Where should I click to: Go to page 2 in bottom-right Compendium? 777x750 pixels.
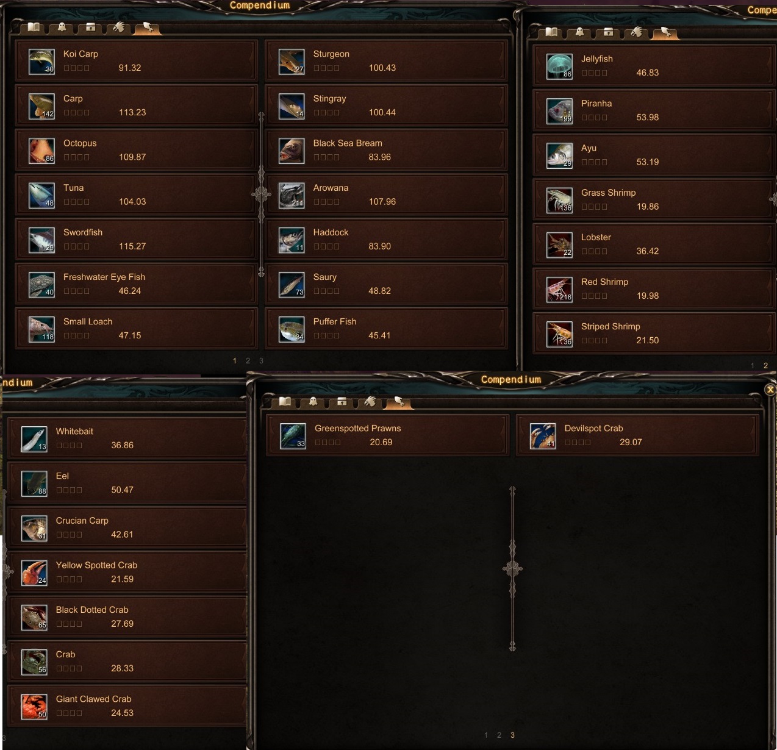(x=499, y=735)
